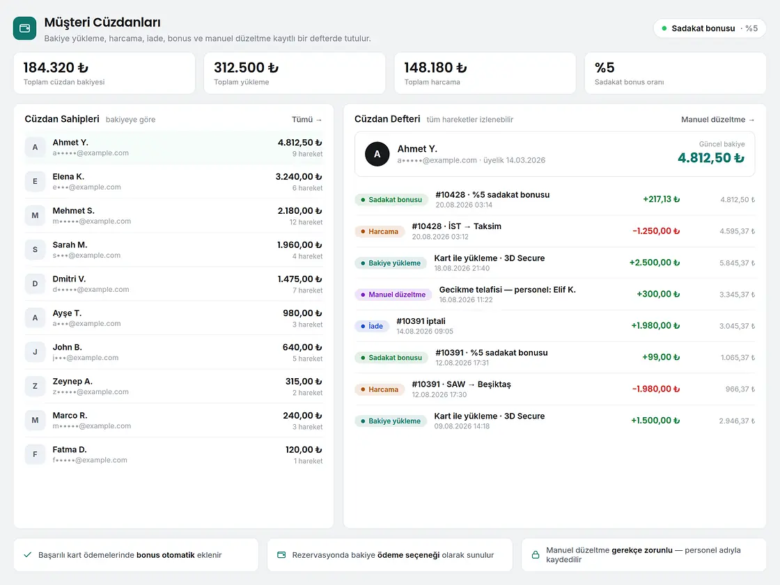This screenshot has height=585, width=780.
Task: Click the +1.500,00 ₺ amount
Action: 655,421
